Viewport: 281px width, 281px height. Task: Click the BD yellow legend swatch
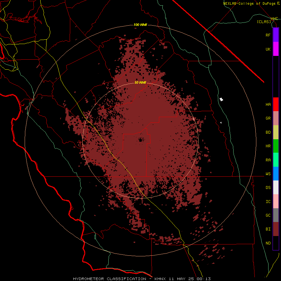click(276, 132)
